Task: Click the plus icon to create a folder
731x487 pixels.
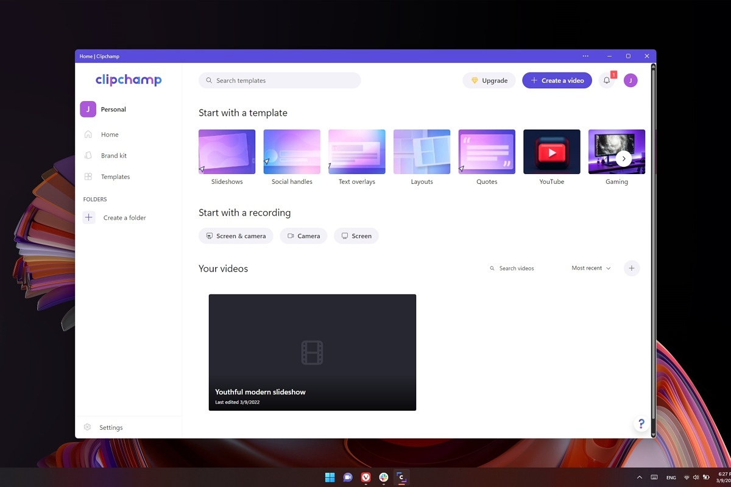Action: 88,217
